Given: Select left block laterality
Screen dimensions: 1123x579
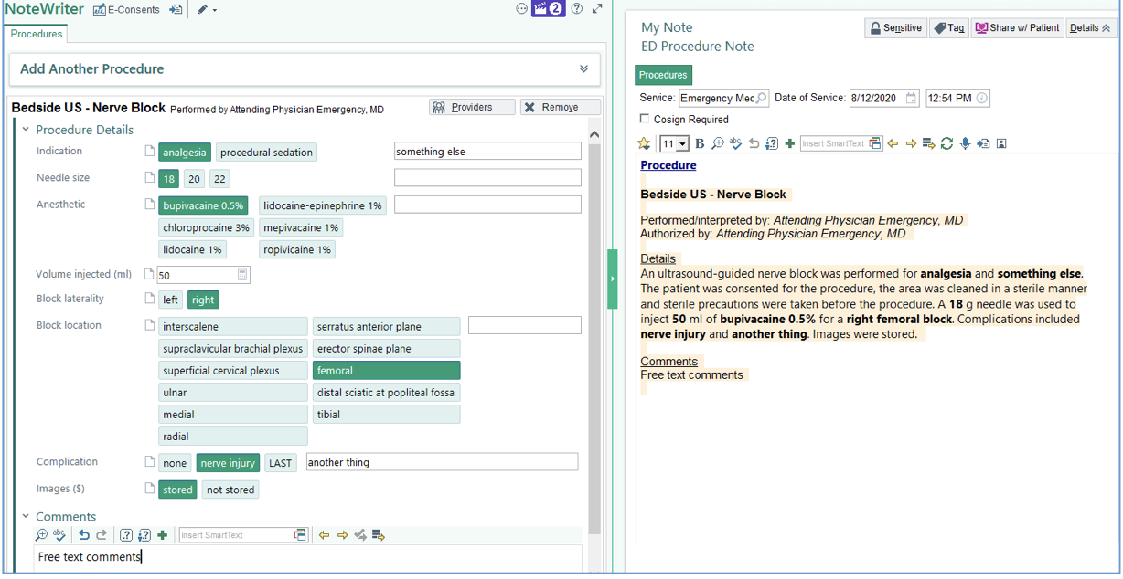Looking at the screenshot, I should pyautogui.click(x=171, y=300).
